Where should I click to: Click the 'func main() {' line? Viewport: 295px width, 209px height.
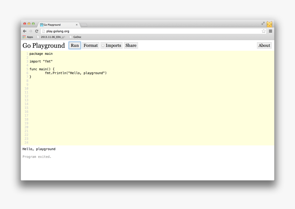tap(42, 69)
